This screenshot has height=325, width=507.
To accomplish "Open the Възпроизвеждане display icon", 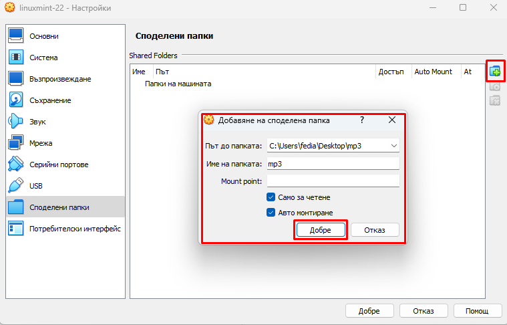I will point(16,79).
